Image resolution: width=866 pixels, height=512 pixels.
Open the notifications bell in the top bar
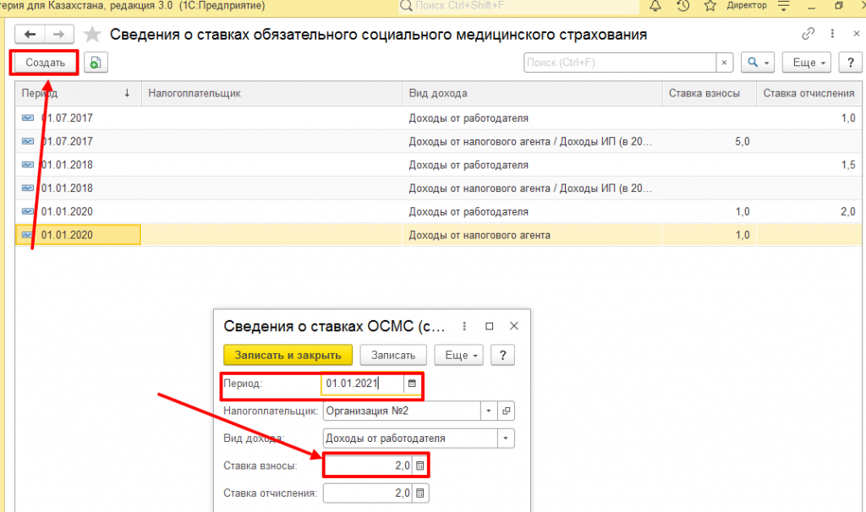[655, 6]
